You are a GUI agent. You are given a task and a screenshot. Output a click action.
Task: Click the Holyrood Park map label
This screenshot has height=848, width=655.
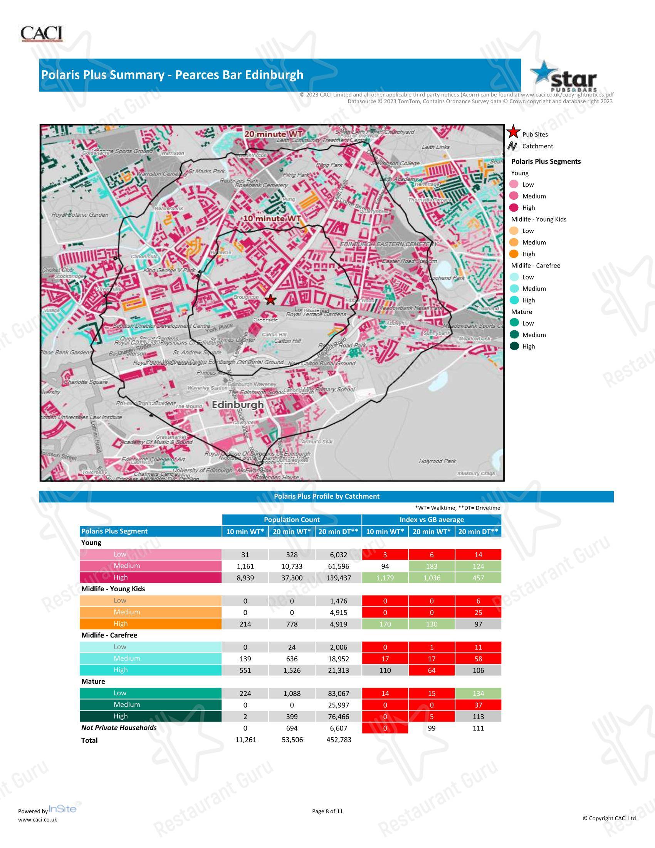click(437, 461)
